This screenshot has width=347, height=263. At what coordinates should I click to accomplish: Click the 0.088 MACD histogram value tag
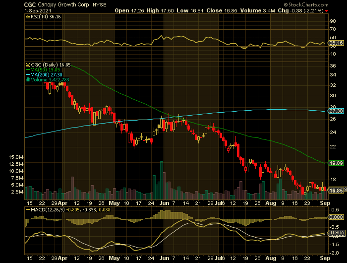click(336, 217)
